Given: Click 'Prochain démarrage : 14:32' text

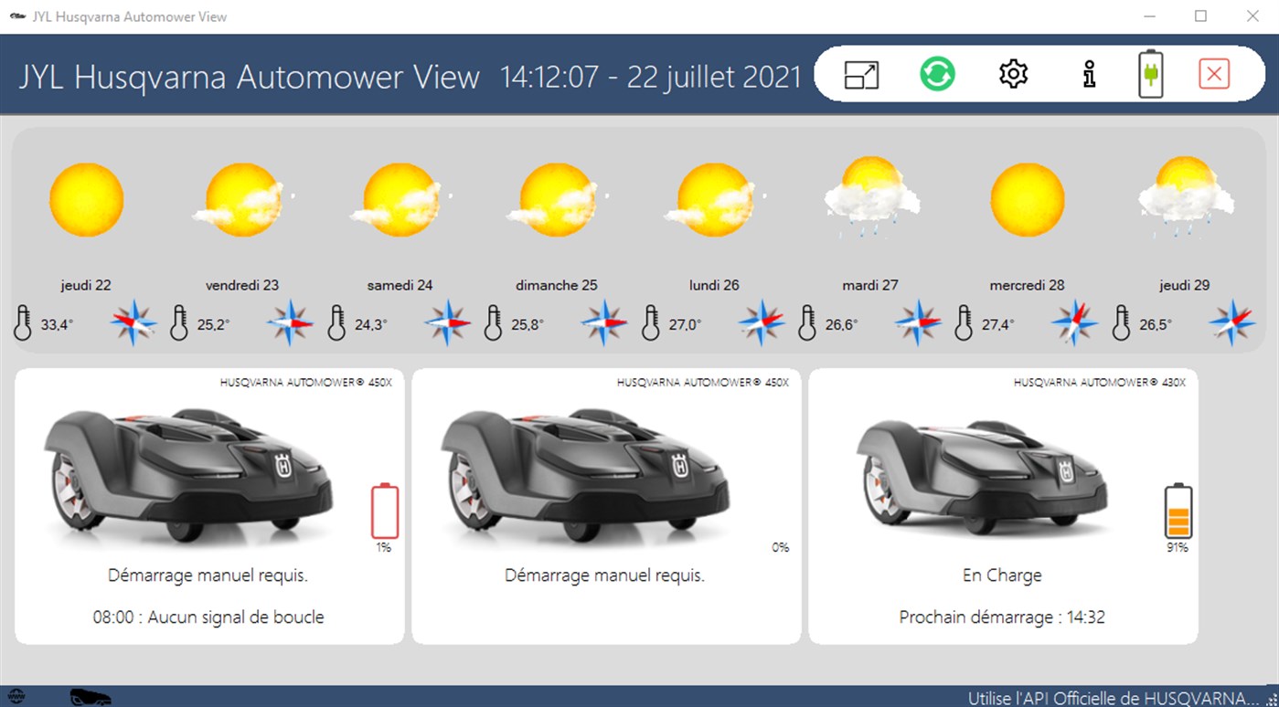Looking at the screenshot, I should pos(1002,617).
